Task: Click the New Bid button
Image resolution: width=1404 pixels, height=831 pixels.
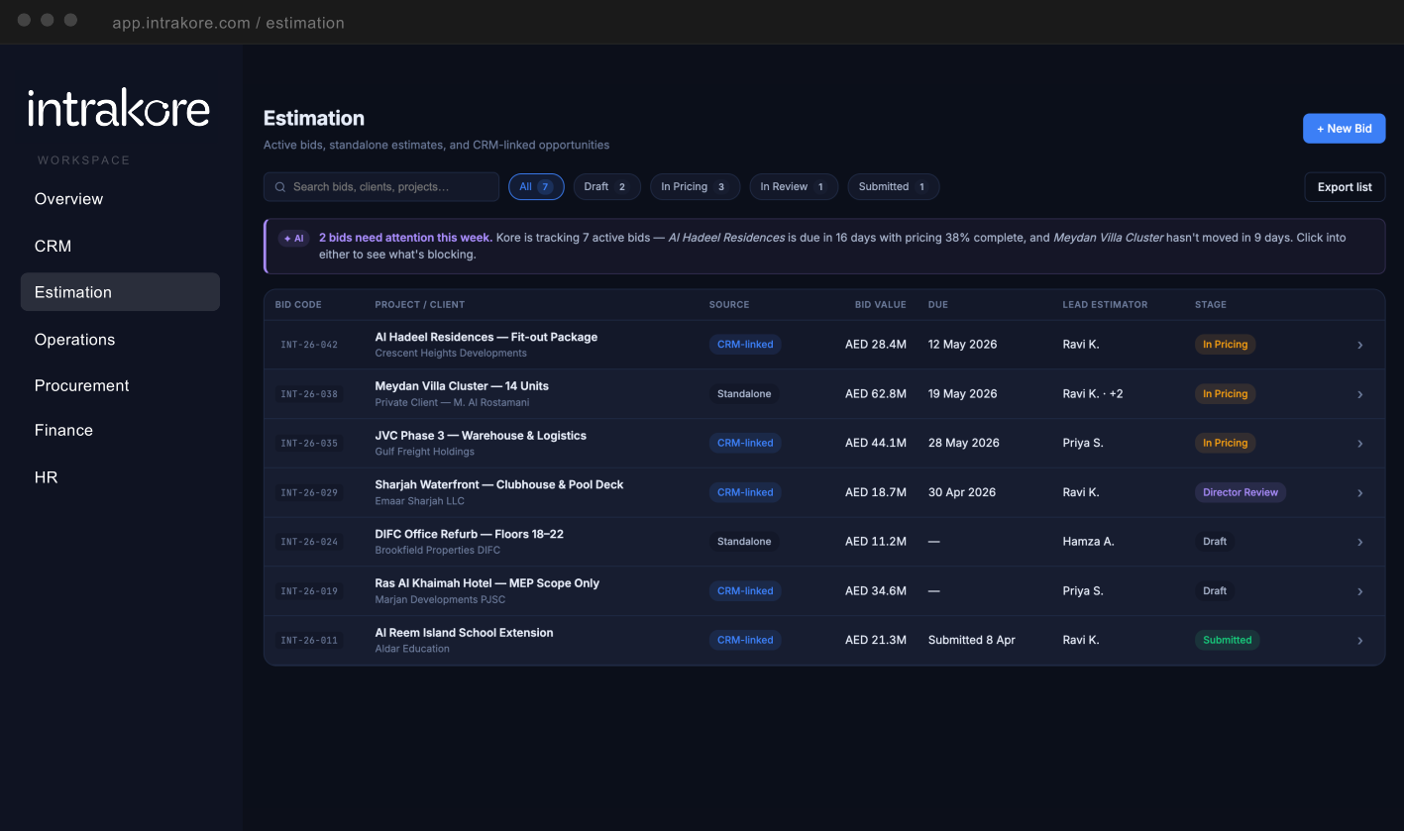Action: pos(1344,129)
